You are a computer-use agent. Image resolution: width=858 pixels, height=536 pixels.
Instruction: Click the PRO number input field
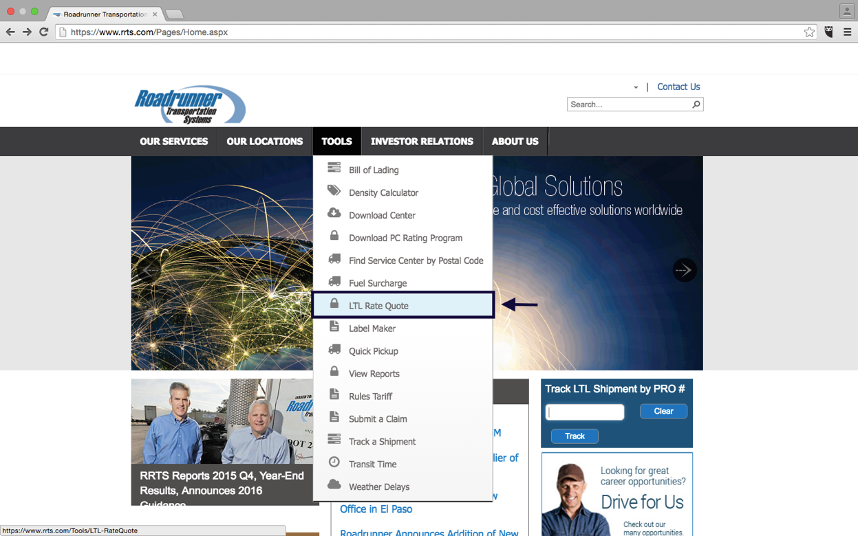(584, 412)
